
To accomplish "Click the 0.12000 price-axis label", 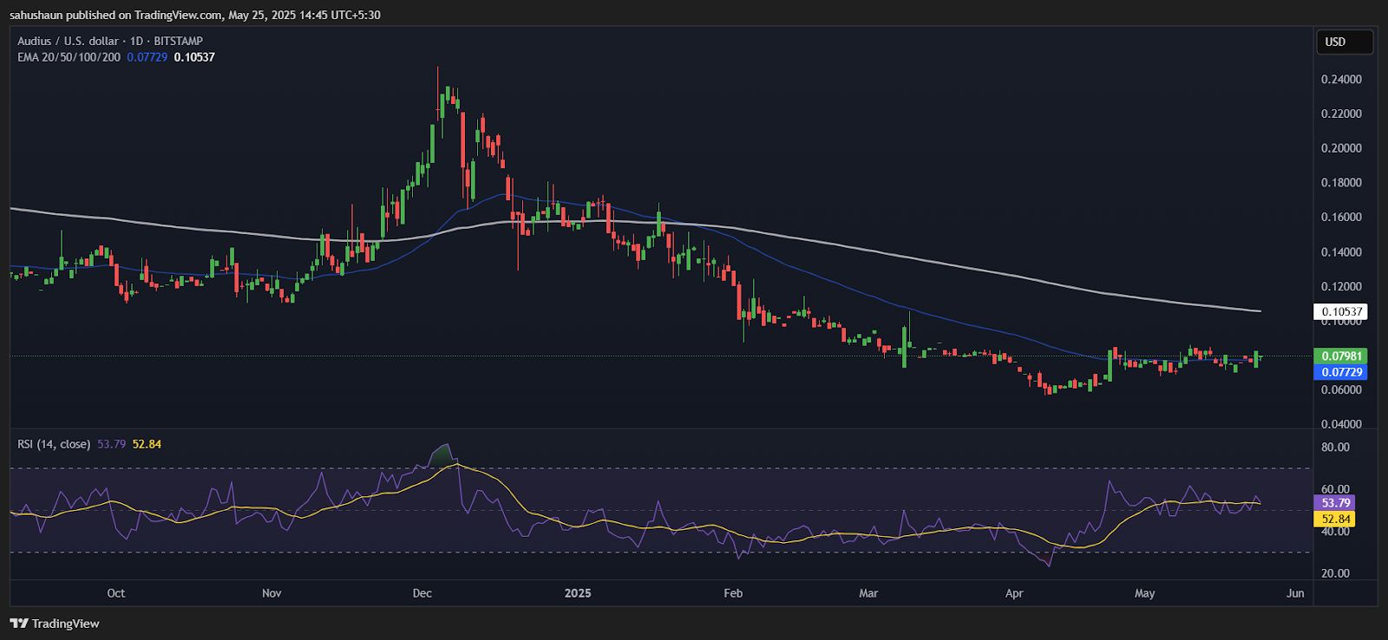I will [1341, 286].
